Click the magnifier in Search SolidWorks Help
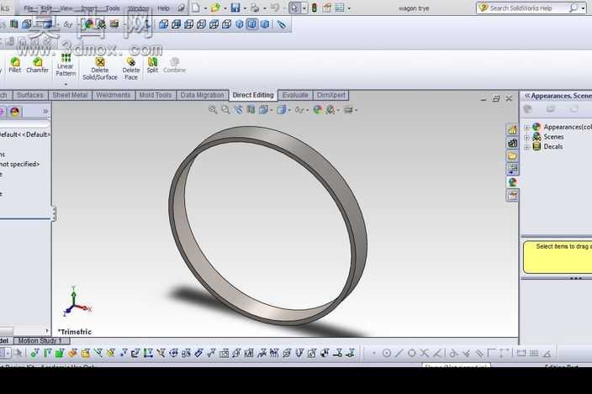The height and width of the screenshot is (394, 592). (x=573, y=8)
